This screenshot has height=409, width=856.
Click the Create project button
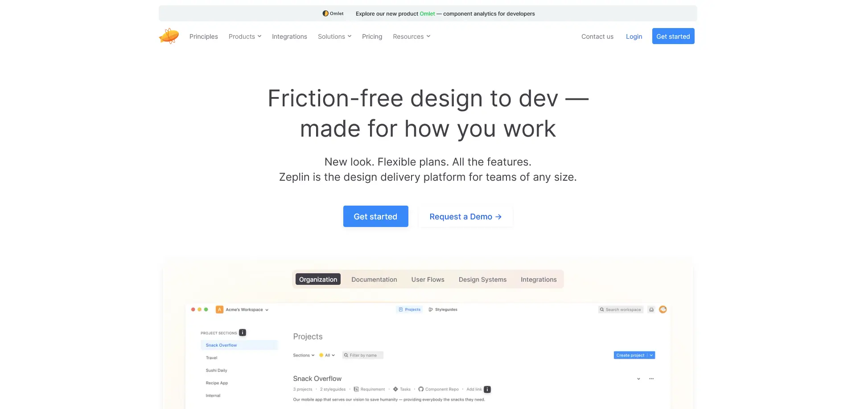click(630, 355)
